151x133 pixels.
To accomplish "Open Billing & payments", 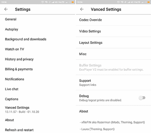I will [x=37, y=69].
